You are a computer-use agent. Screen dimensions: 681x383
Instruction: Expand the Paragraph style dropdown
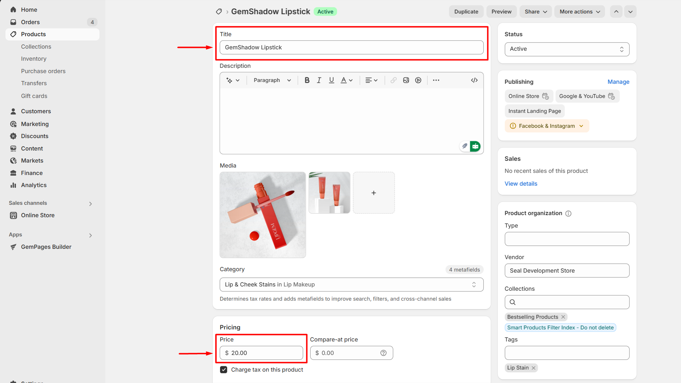coord(272,80)
